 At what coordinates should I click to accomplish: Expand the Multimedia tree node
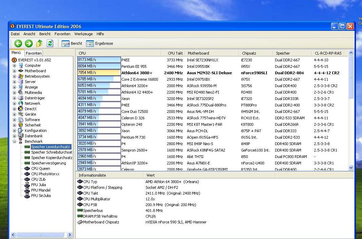click(14, 93)
